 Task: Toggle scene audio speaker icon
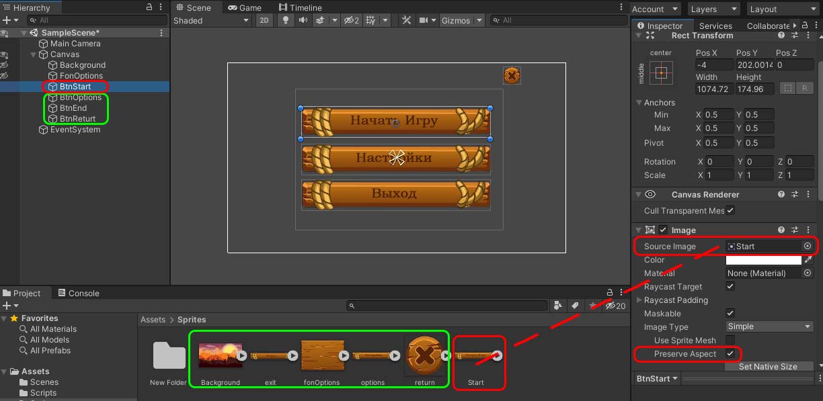(303, 20)
